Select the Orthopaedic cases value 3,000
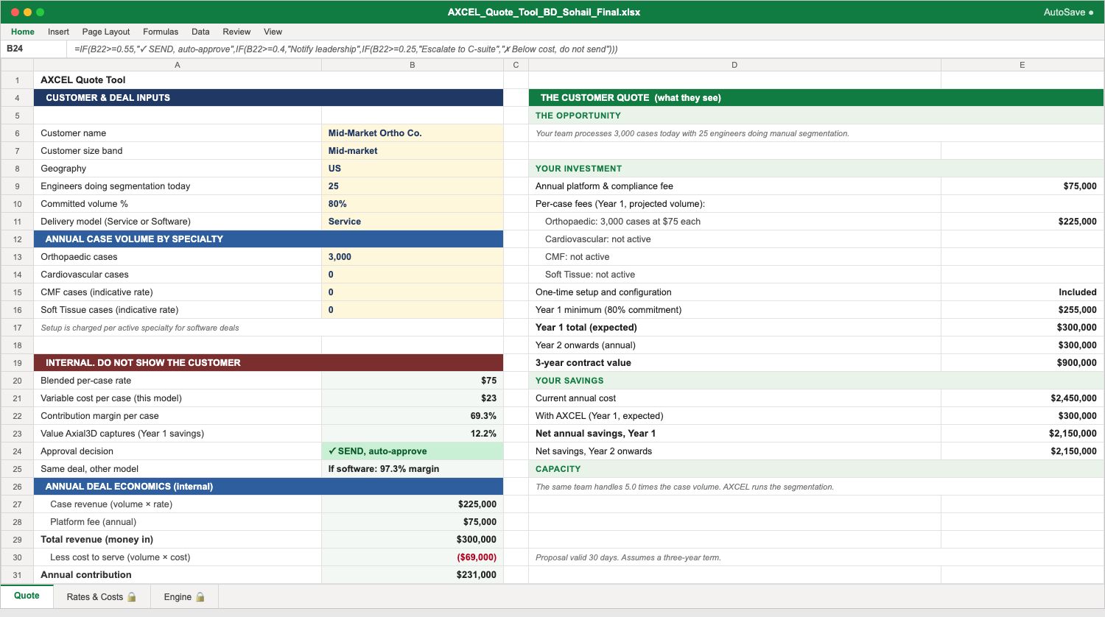Screen dimensions: 1105x617 point(413,257)
